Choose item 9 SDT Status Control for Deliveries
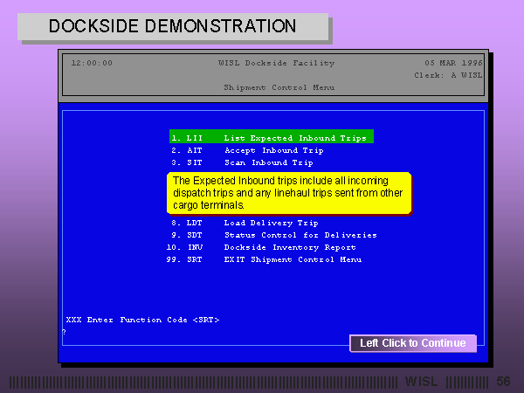 coord(274,235)
